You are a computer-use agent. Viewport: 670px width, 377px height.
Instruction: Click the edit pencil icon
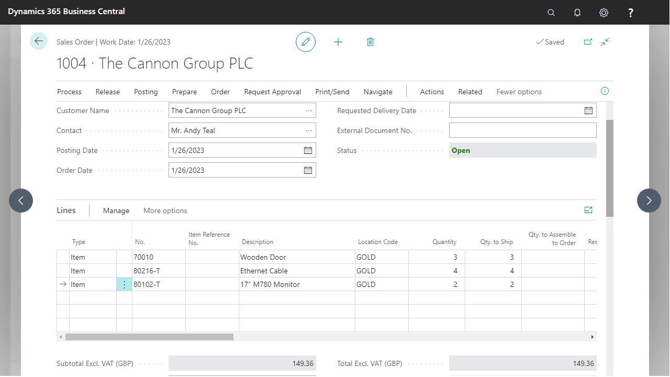(306, 42)
